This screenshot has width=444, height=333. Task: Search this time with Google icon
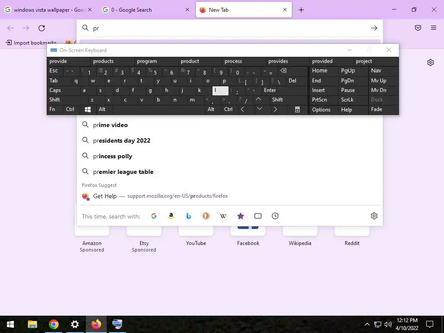[154, 216]
